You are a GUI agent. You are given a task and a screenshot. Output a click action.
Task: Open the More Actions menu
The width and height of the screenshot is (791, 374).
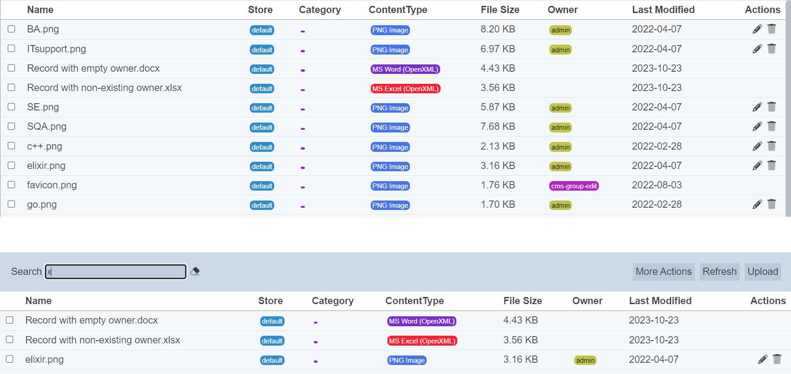(x=663, y=272)
